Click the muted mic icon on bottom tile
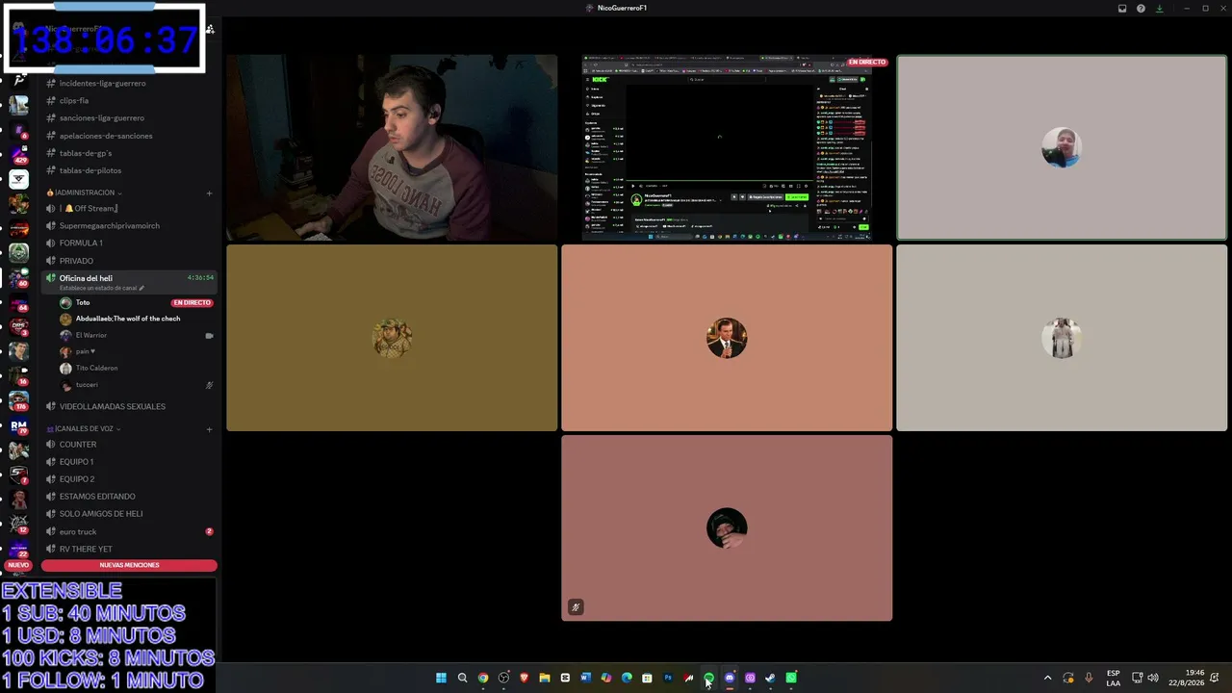The image size is (1232, 693). [x=576, y=607]
